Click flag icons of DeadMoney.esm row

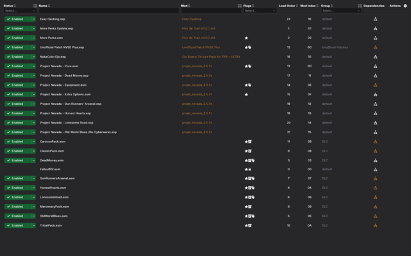(250, 161)
